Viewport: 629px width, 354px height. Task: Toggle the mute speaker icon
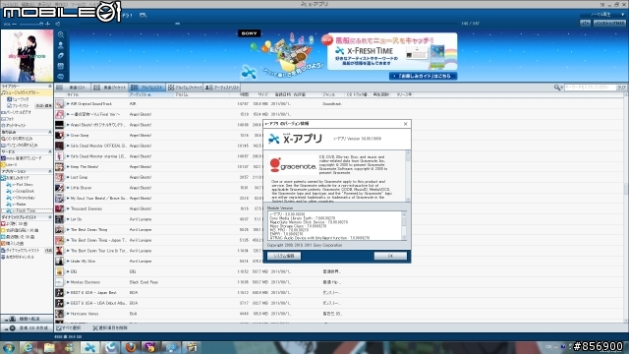pyautogui.click(x=58, y=24)
